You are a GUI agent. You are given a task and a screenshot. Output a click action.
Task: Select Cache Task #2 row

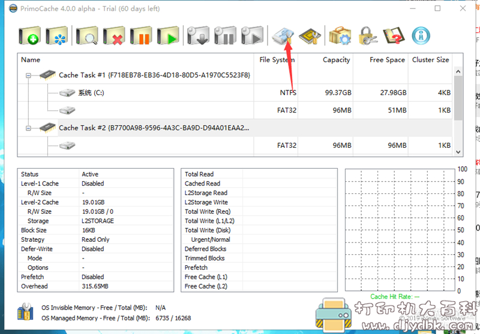[x=235, y=128]
